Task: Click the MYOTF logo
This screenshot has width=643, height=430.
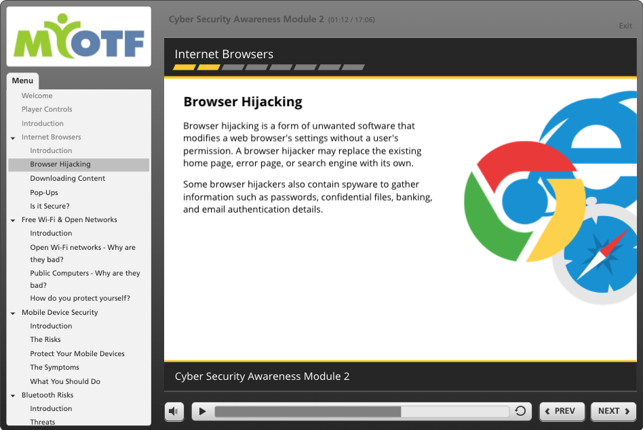Action: click(x=79, y=37)
